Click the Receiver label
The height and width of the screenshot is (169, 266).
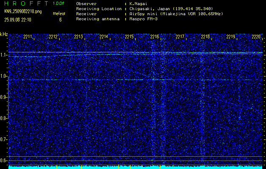point(86,14)
